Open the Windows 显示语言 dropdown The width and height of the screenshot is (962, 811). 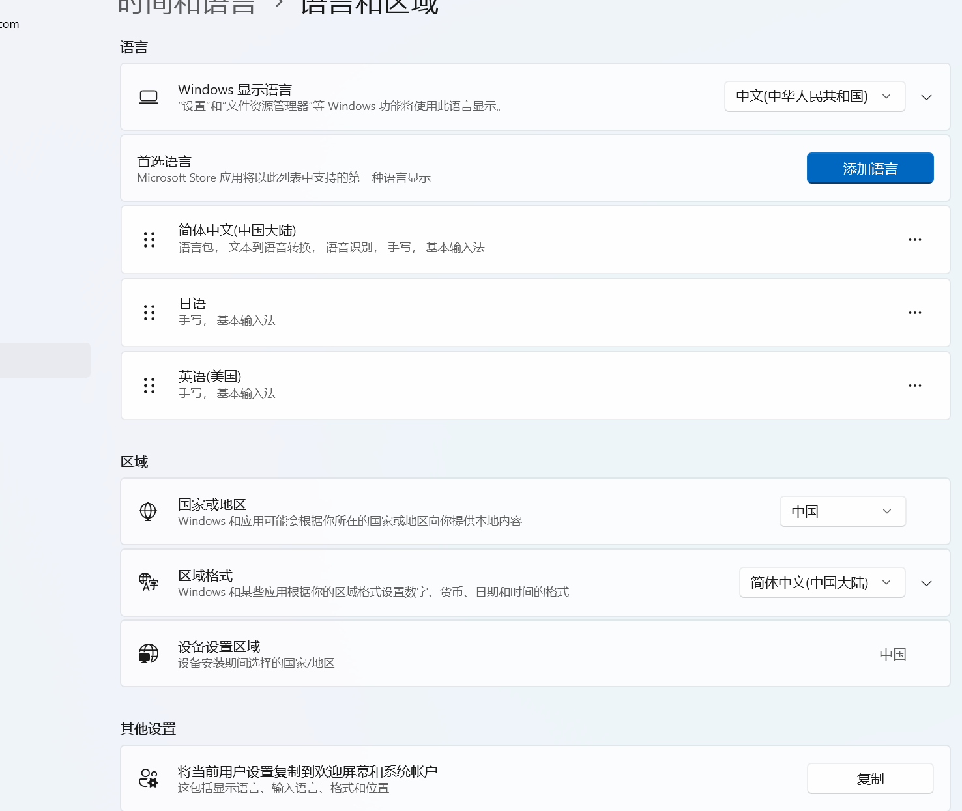(x=813, y=96)
